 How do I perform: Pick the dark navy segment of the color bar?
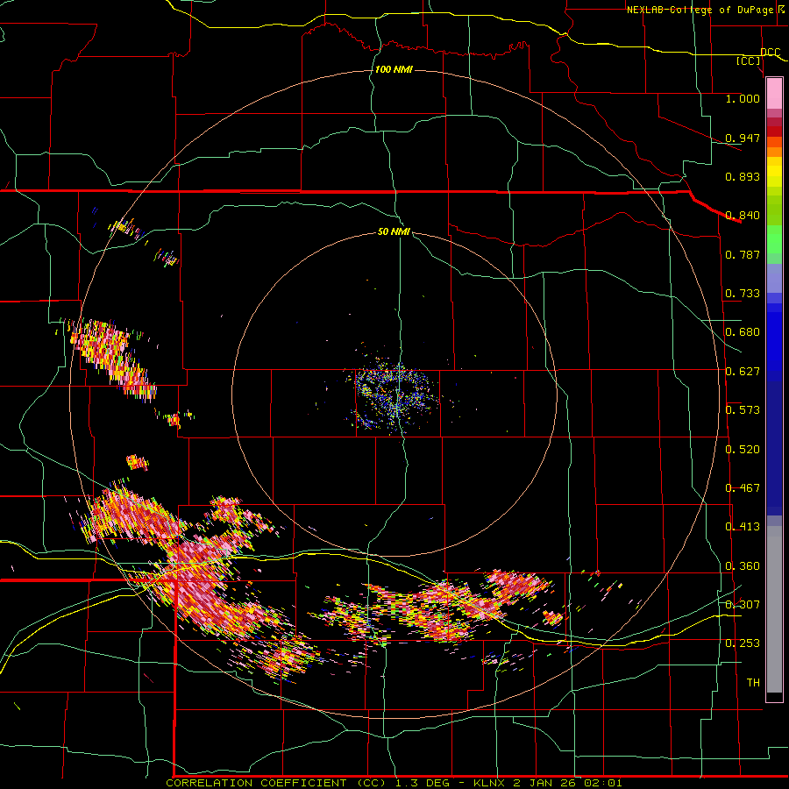tap(774, 448)
